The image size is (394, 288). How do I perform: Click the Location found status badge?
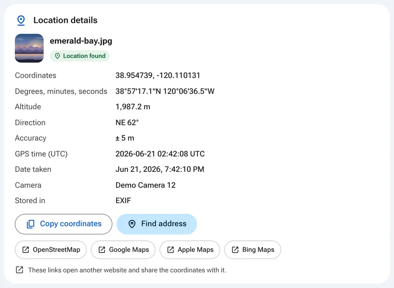(80, 56)
